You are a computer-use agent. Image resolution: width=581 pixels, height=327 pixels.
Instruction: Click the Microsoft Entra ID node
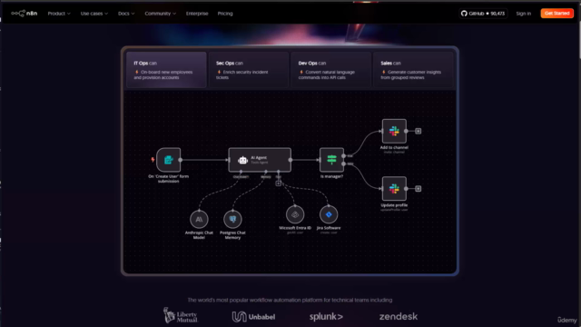click(x=295, y=214)
